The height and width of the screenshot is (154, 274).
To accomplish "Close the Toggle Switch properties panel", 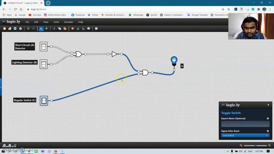I will [268, 105].
